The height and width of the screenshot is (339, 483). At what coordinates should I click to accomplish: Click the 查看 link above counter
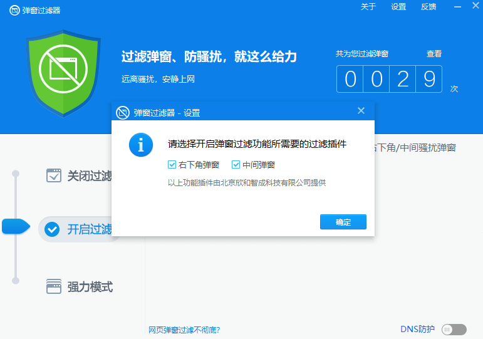coord(434,54)
